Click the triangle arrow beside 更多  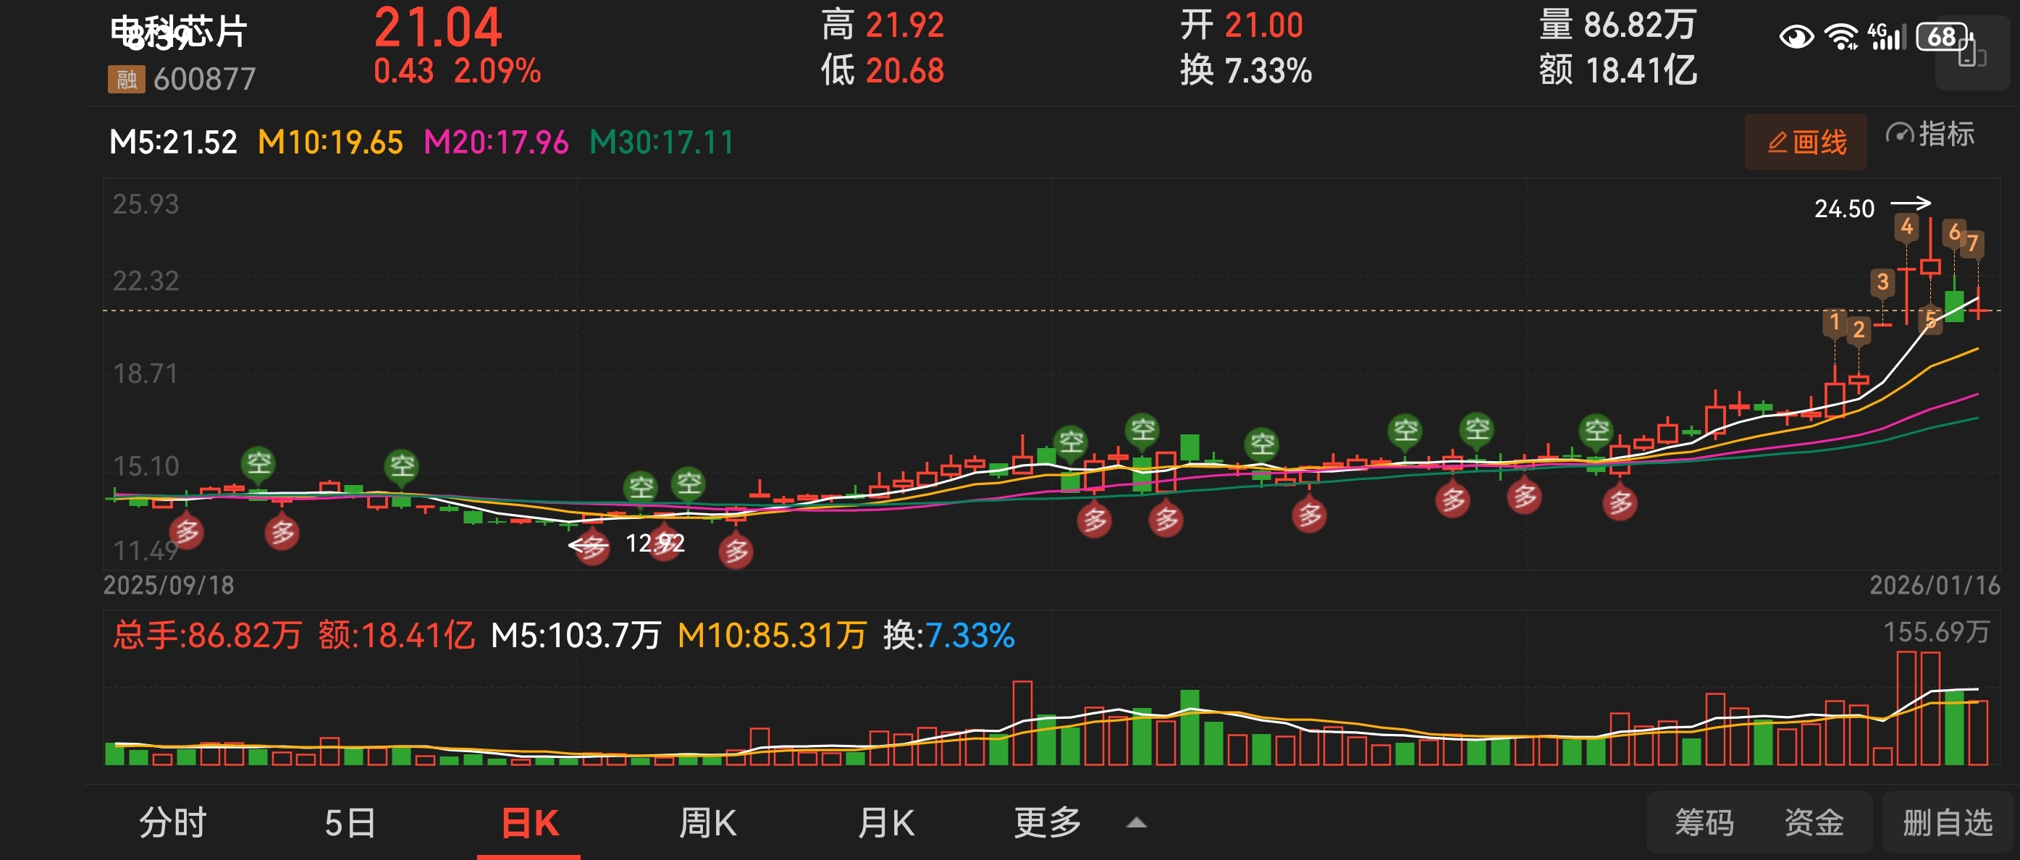[x=1136, y=823]
